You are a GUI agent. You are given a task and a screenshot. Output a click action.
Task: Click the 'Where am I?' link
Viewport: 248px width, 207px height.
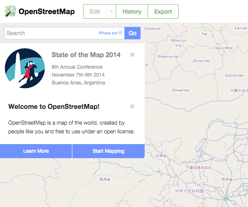pos(110,33)
